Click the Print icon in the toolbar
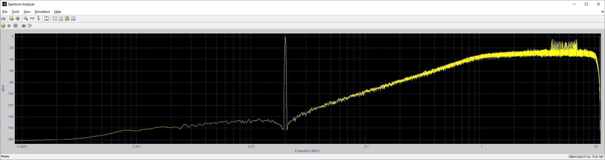 point(3,18)
